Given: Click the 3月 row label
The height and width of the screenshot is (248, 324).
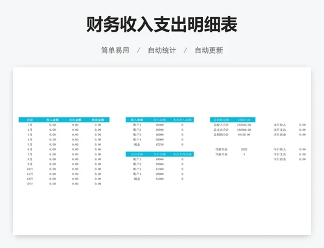Looking at the screenshot, I should tap(30, 135).
